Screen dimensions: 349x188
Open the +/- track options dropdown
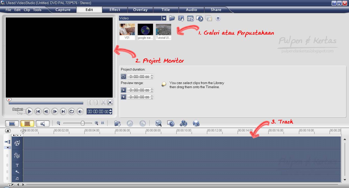pyautogui.click(x=17, y=135)
